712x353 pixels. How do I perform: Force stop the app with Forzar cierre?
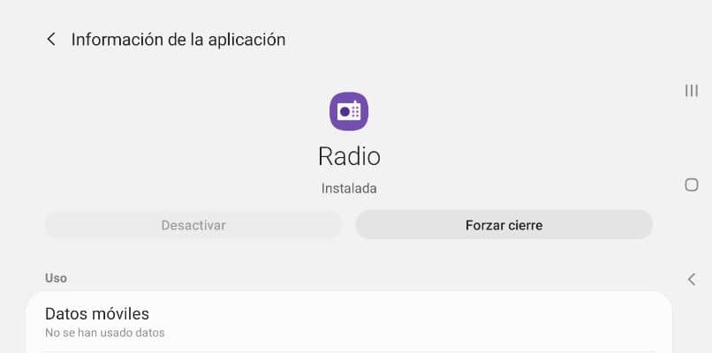(x=504, y=225)
